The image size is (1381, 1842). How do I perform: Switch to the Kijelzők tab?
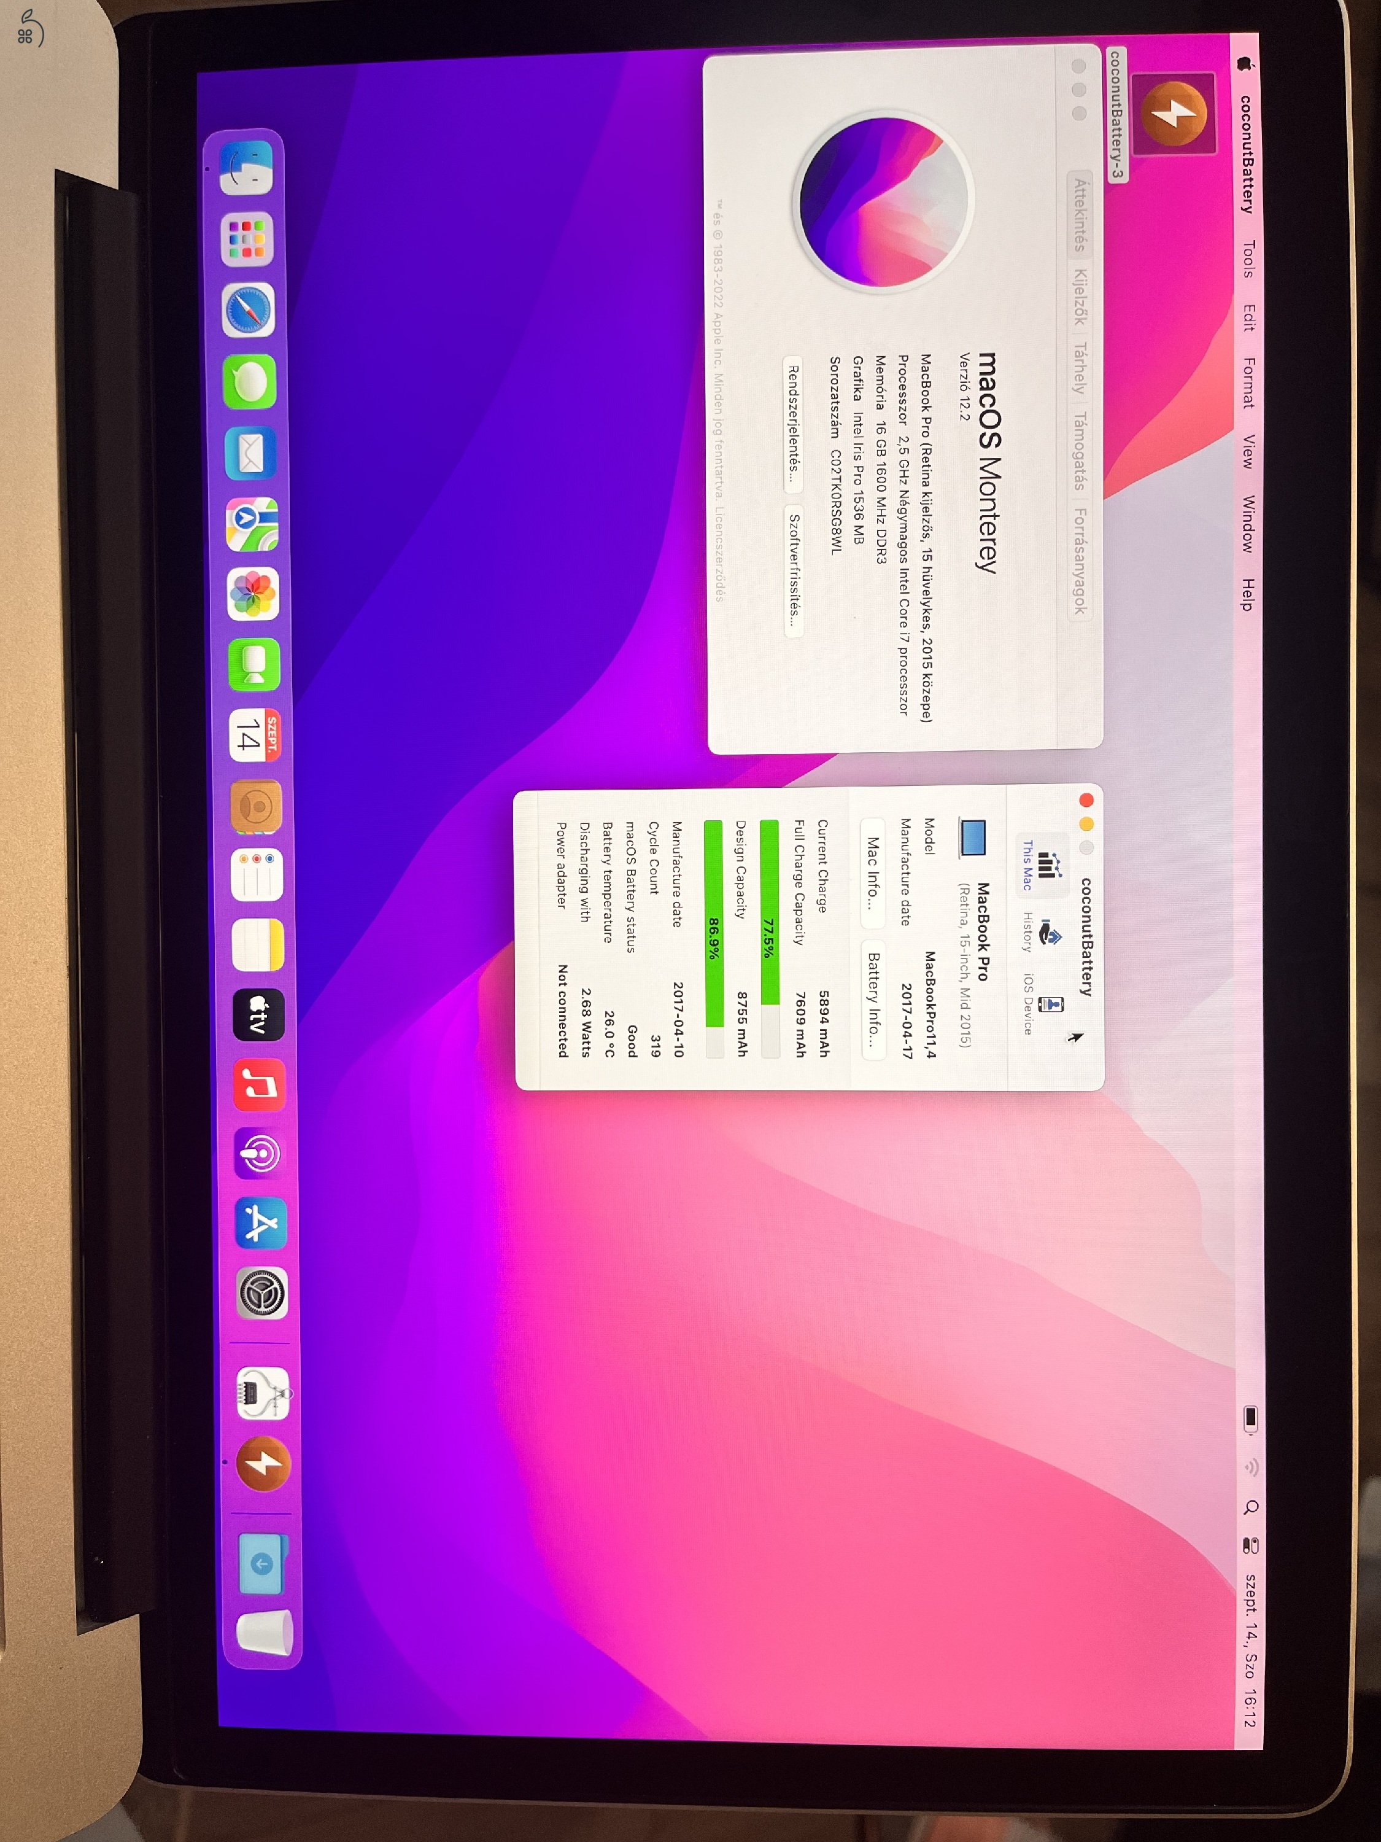coord(1080,297)
